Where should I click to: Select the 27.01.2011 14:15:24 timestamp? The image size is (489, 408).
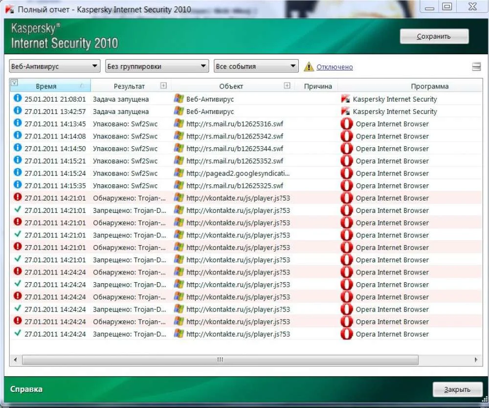pyautogui.click(x=55, y=174)
